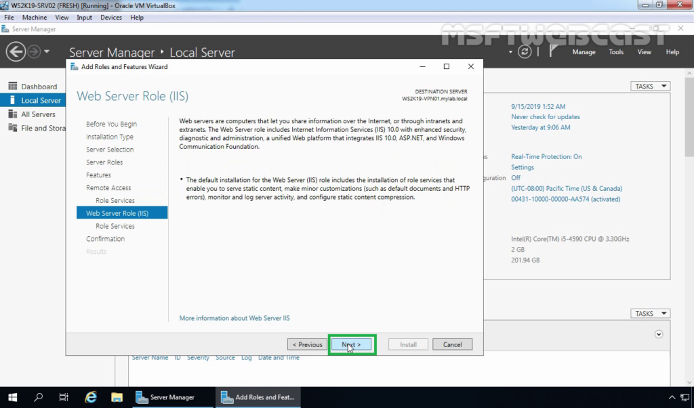Click Pacific Time time zone link

(567, 188)
